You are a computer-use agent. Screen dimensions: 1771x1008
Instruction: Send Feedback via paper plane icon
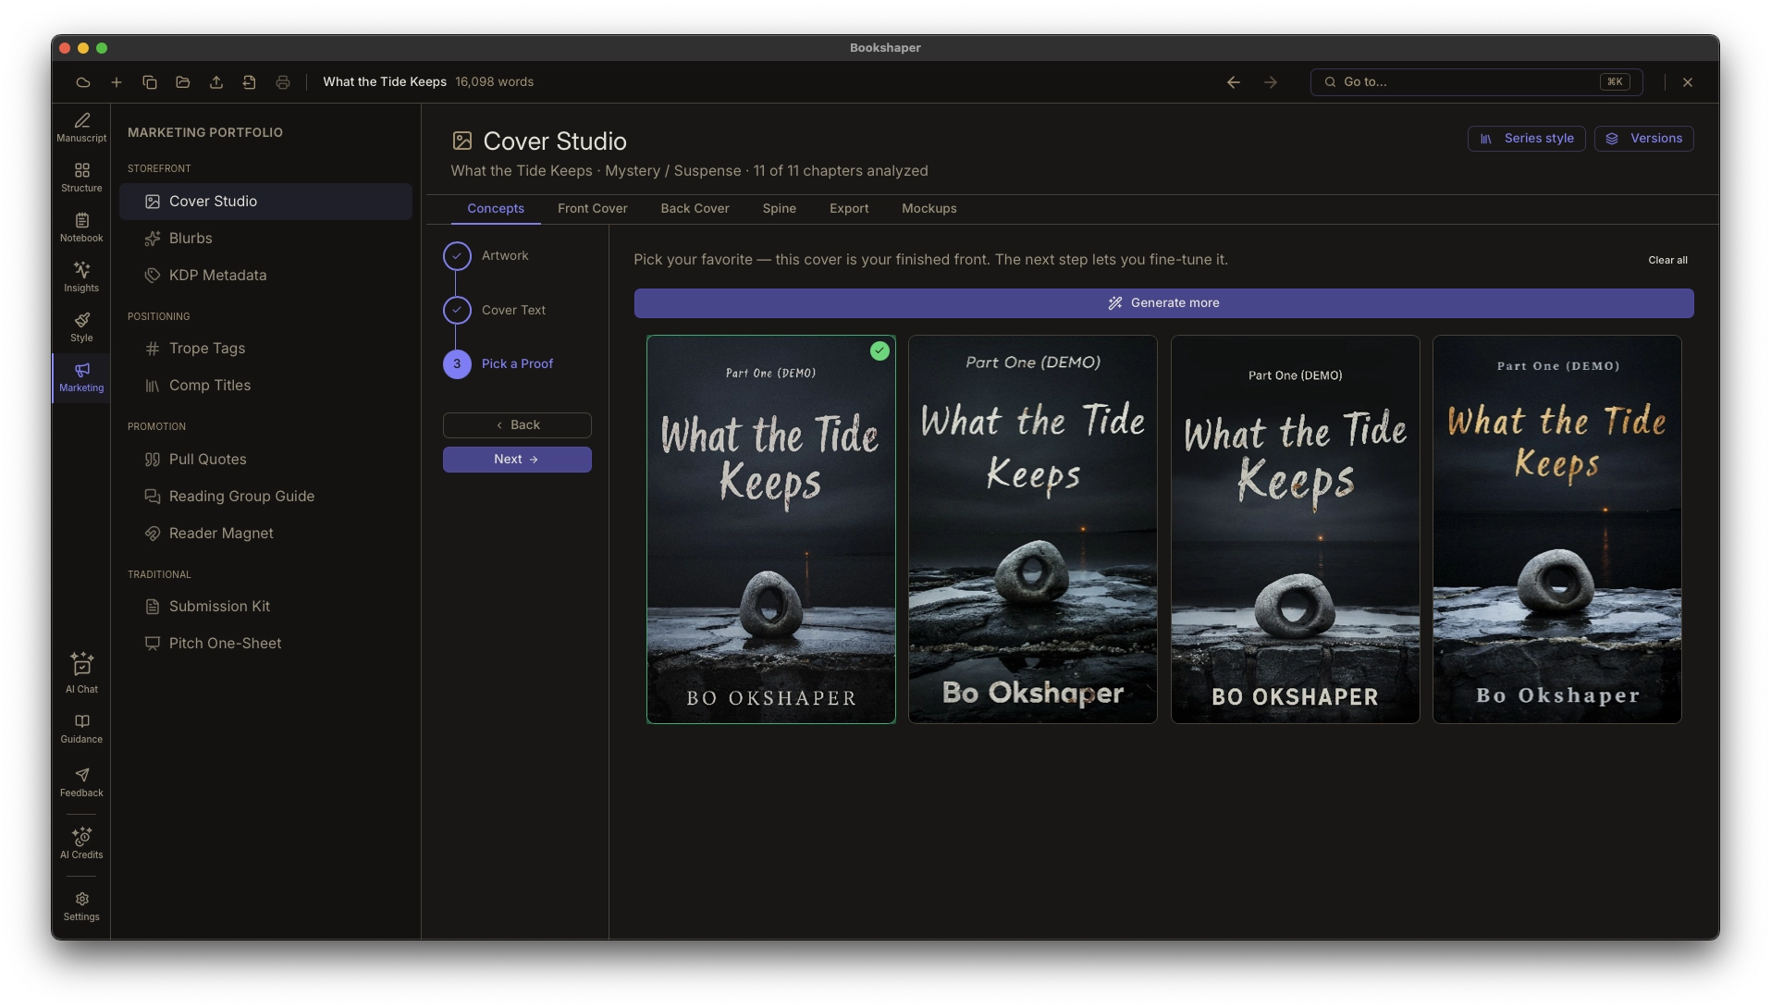point(81,782)
